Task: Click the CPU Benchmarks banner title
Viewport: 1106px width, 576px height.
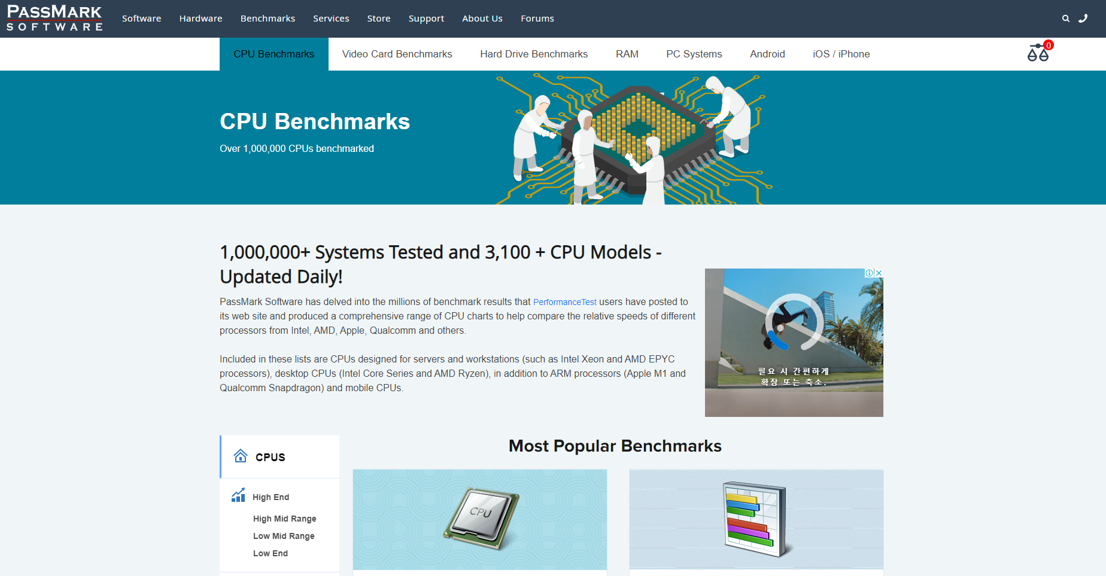Action: pos(315,121)
